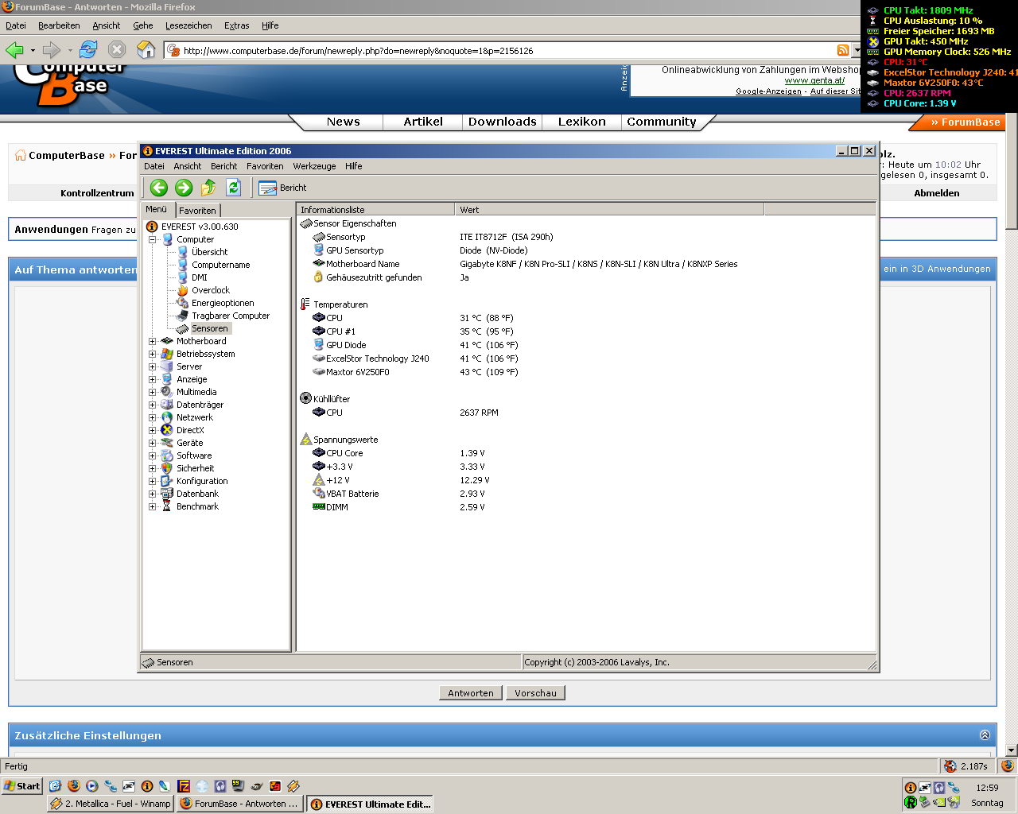
Task: Select DMI under Computer
Action: 199,277
